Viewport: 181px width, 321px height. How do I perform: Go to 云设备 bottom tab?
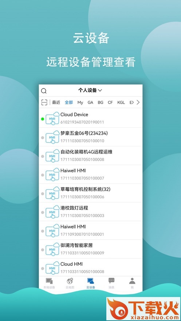(x=91, y=283)
